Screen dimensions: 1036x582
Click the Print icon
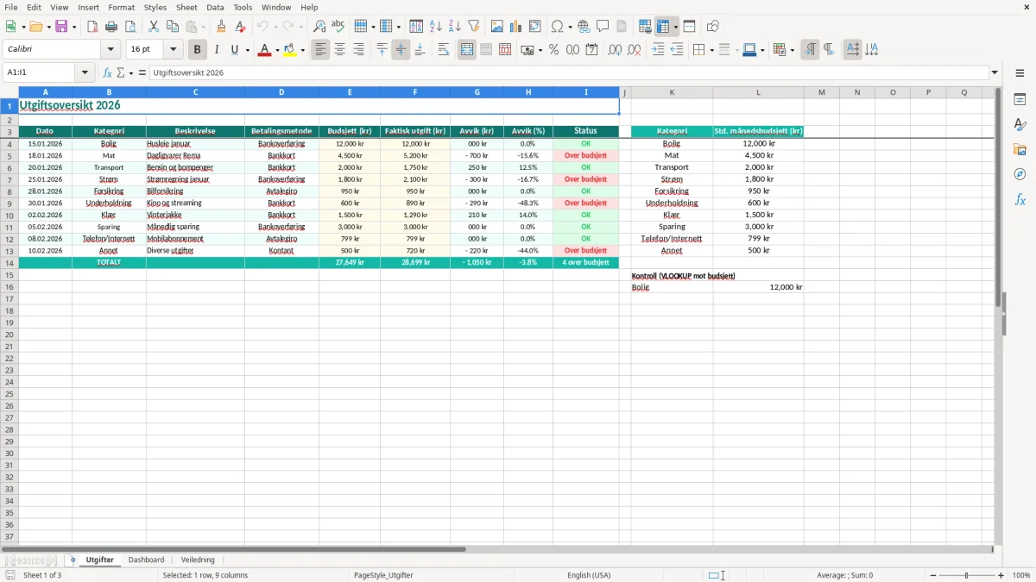[x=111, y=27]
